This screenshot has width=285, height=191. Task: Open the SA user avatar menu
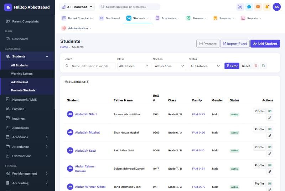[x=277, y=7]
